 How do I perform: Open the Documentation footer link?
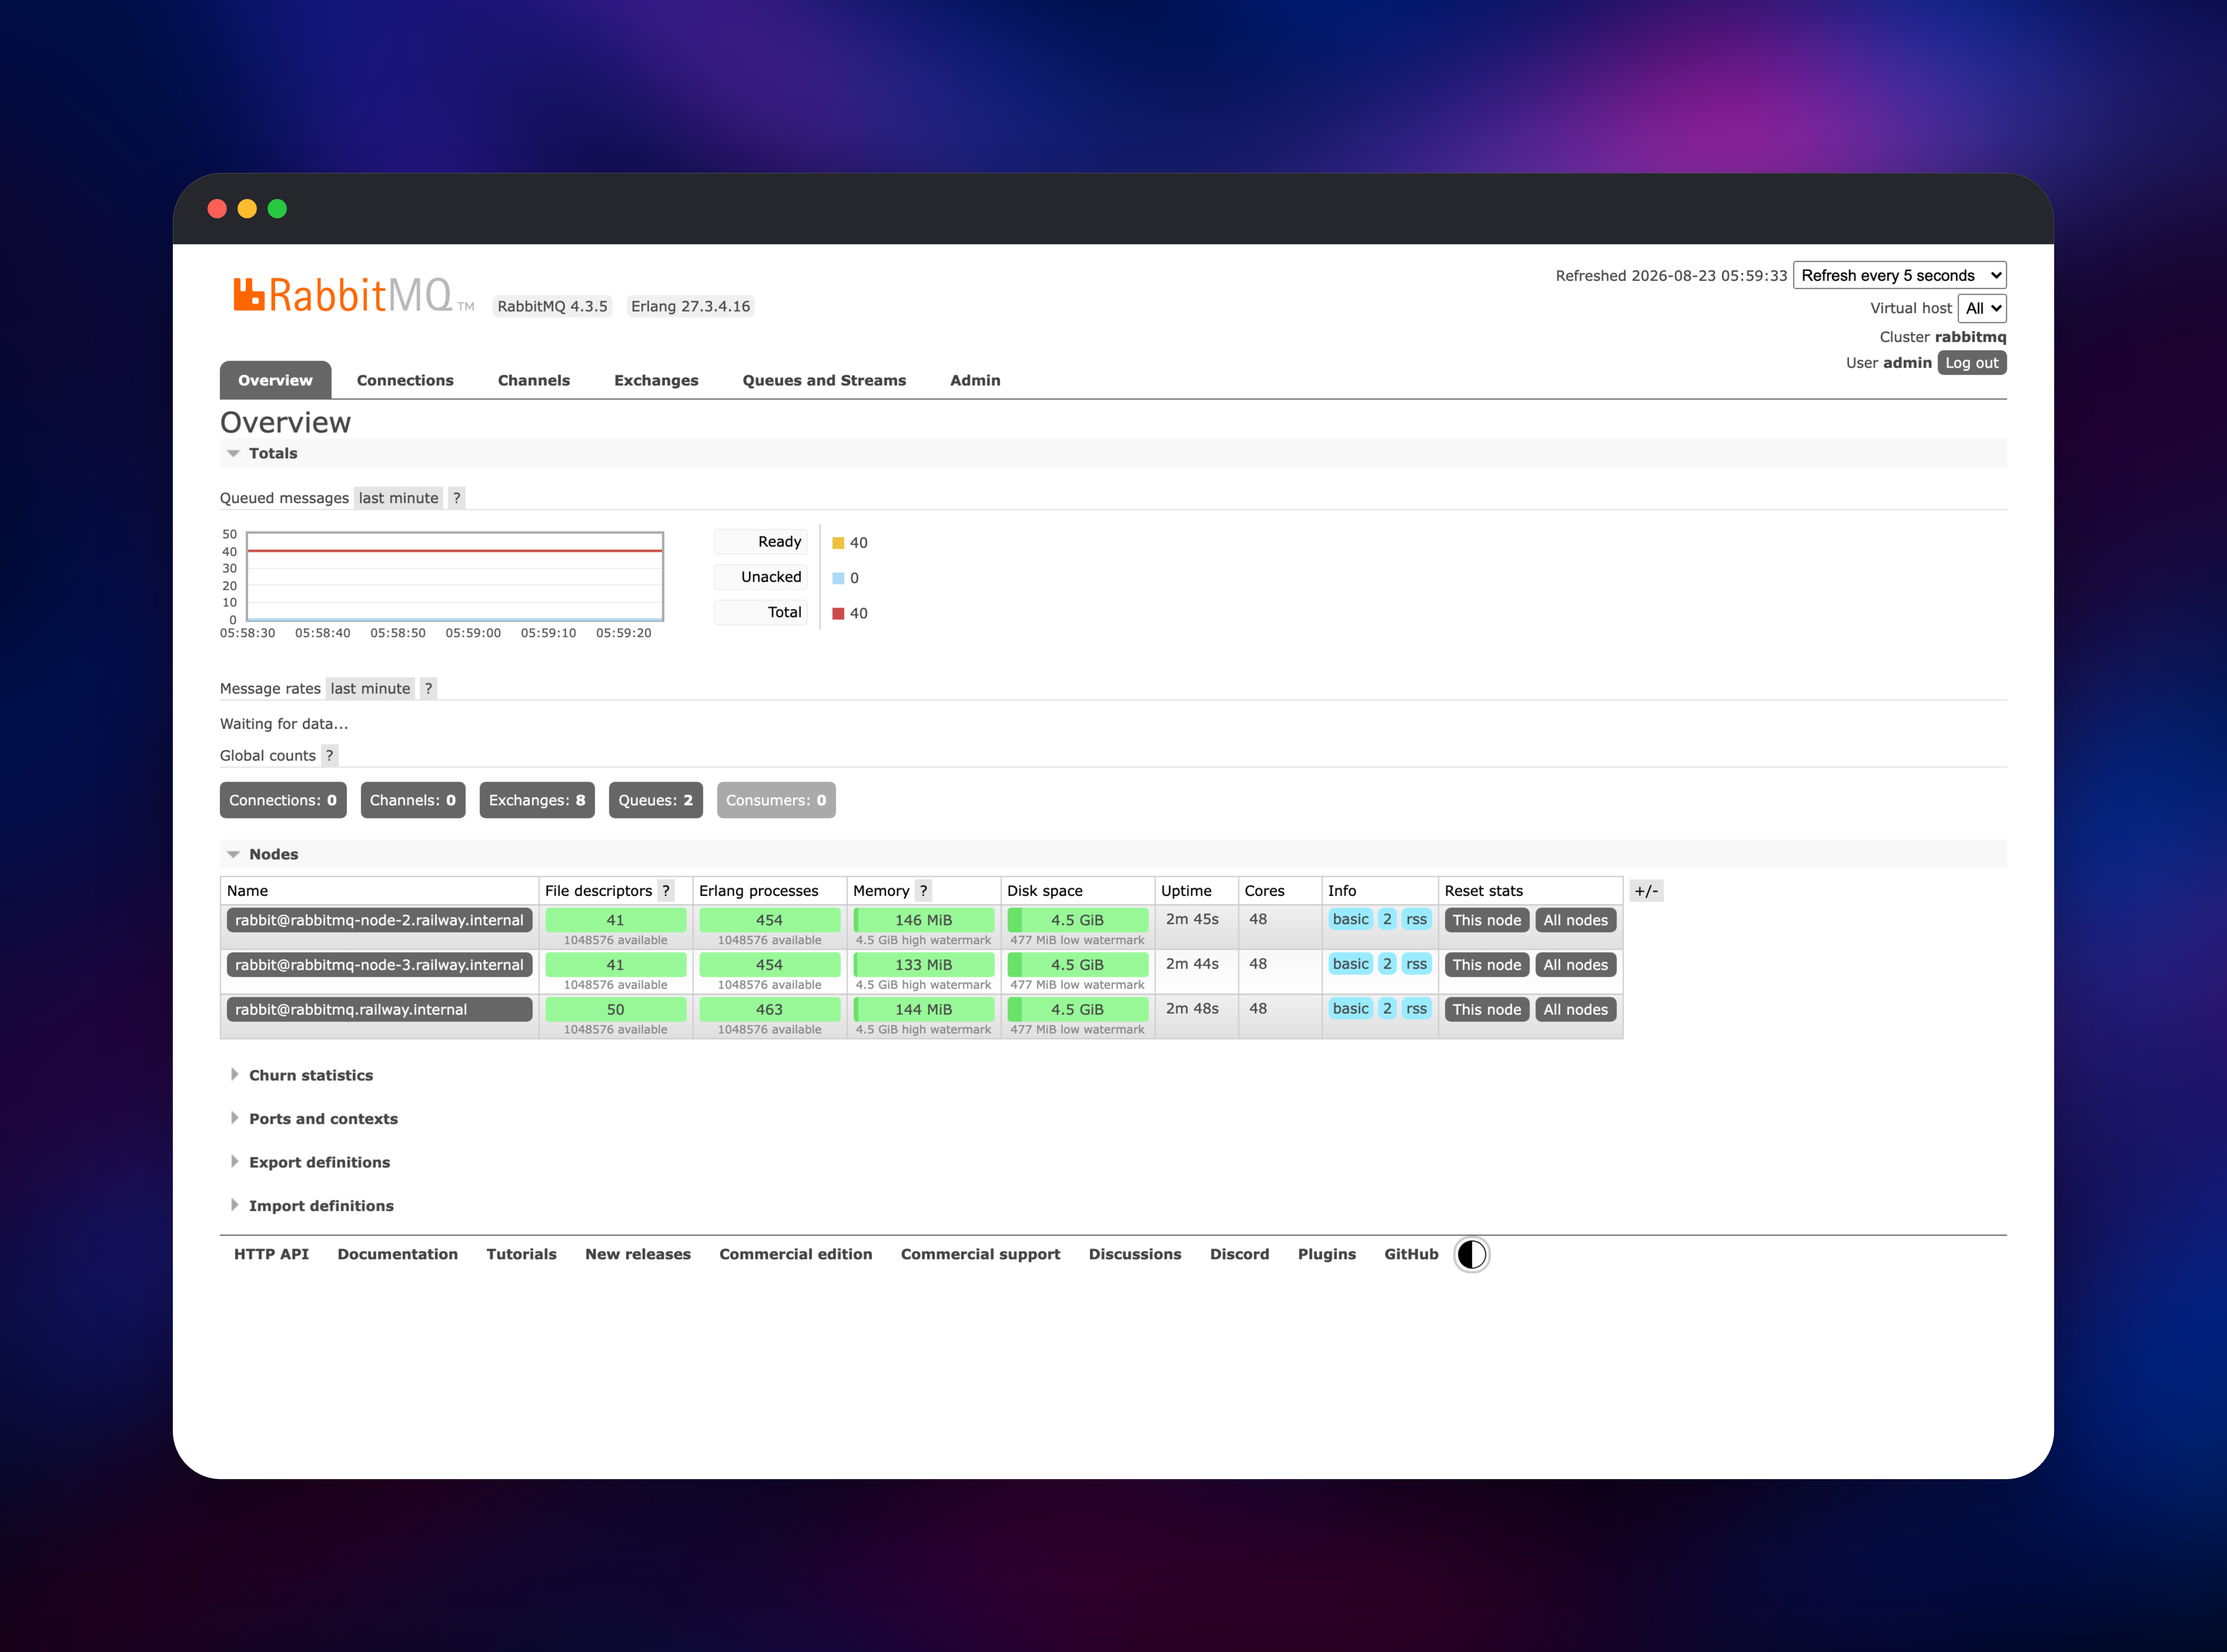pos(398,1254)
